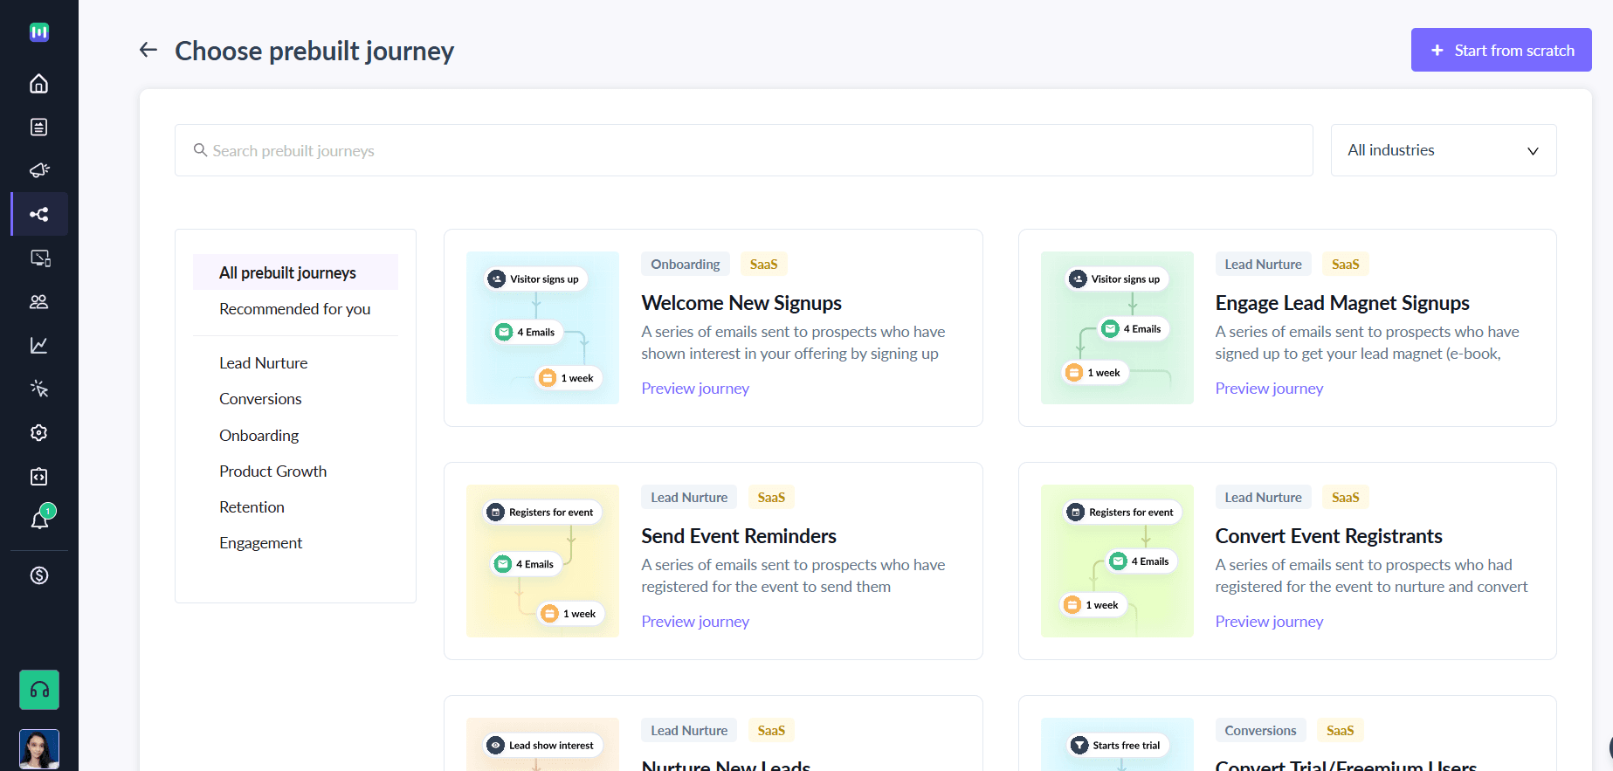Preview journey for Convert Event Registrants
Image resolution: width=1613 pixels, height=771 pixels.
click(x=1269, y=622)
